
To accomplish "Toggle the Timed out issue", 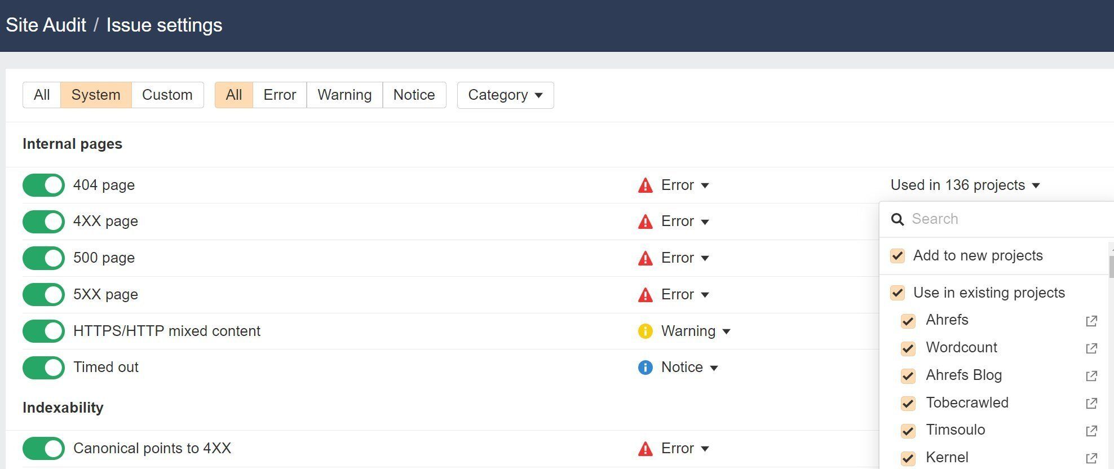I will 43,368.
